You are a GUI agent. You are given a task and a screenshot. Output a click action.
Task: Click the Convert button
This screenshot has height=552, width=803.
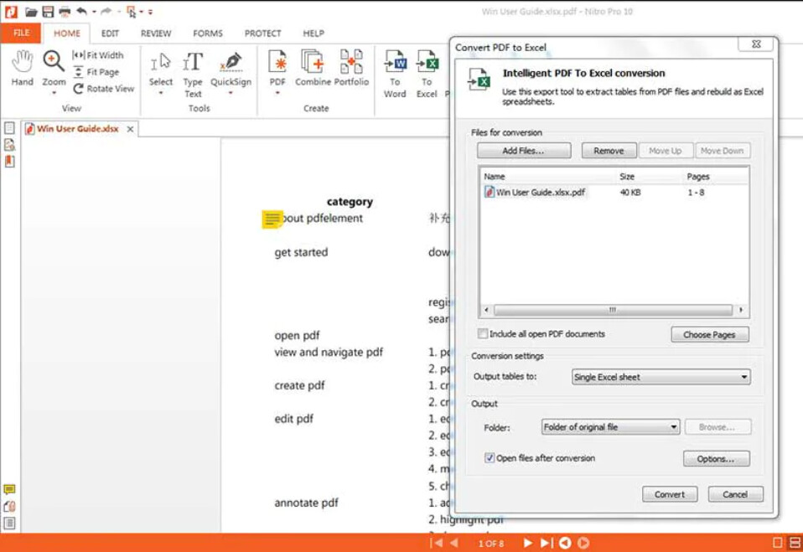click(669, 494)
